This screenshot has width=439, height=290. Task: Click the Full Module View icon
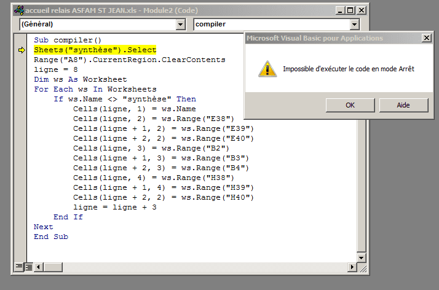(28, 267)
